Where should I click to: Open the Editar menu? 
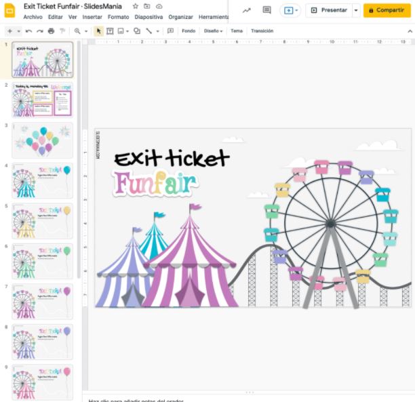(x=56, y=17)
